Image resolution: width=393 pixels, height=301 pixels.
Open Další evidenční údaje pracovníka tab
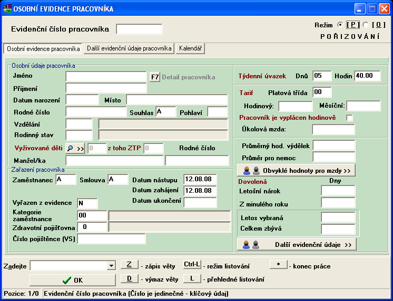pos(129,48)
